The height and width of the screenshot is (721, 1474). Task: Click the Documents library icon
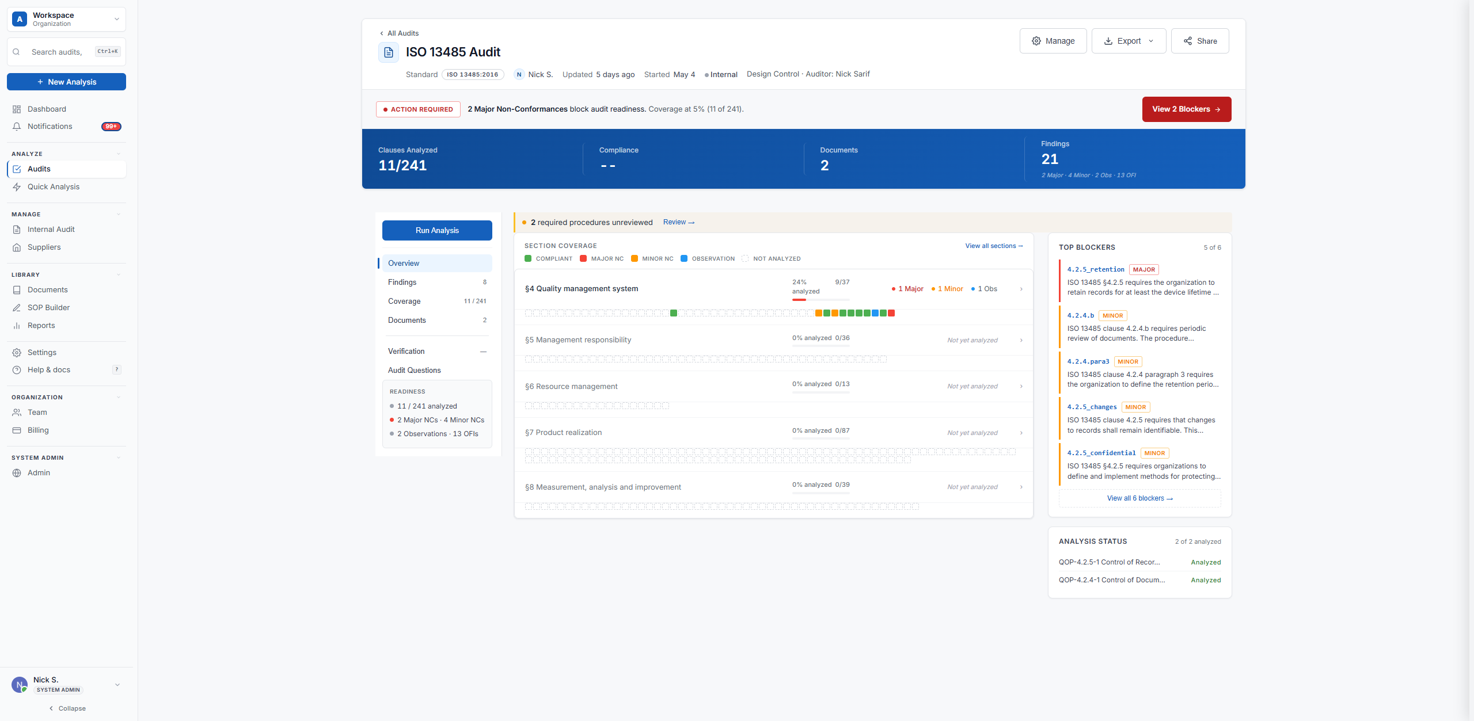point(17,290)
